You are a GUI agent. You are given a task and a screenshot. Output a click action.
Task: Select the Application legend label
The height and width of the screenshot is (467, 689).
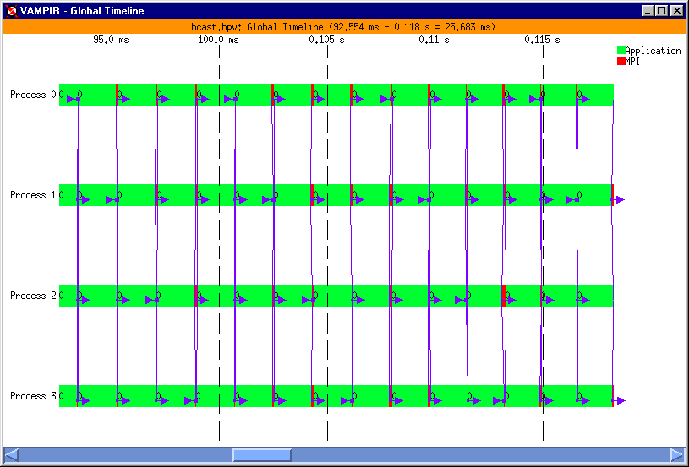[653, 51]
